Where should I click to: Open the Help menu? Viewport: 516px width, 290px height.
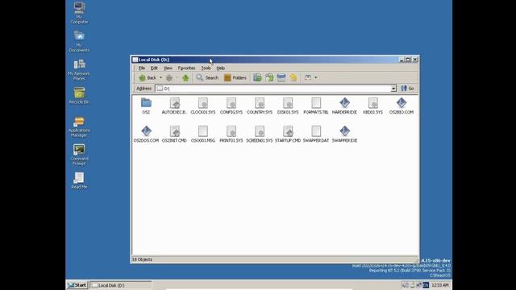(x=220, y=68)
